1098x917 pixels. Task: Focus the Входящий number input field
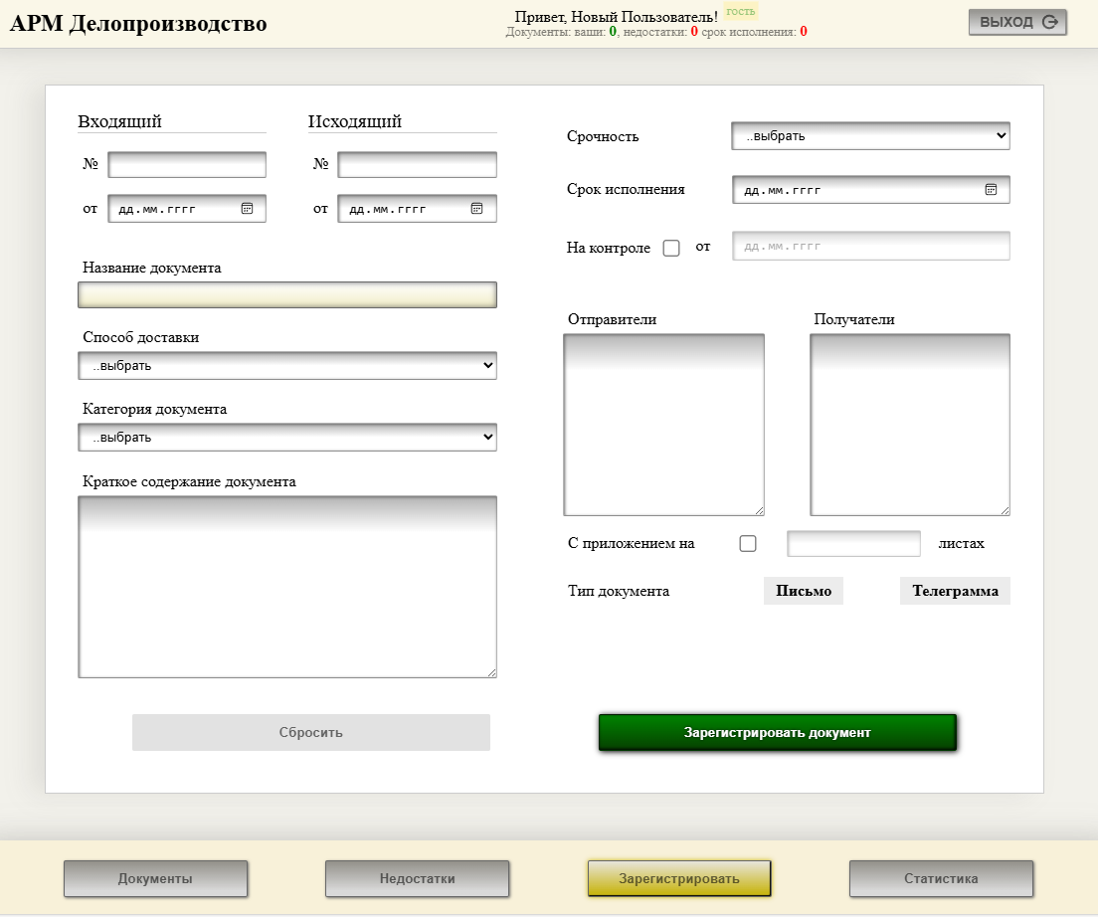[187, 164]
